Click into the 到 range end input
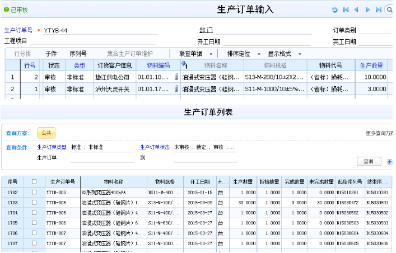Image resolution: width=396 pixels, height=253 pixels. [x=206, y=158]
